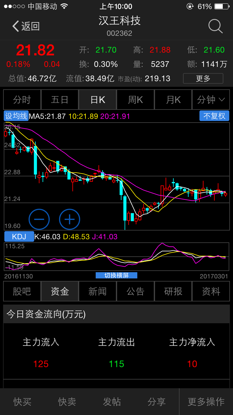This screenshot has width=233, height=415.
Task: Expand the 分钟 interval dropdown
Action: [211, 100]
